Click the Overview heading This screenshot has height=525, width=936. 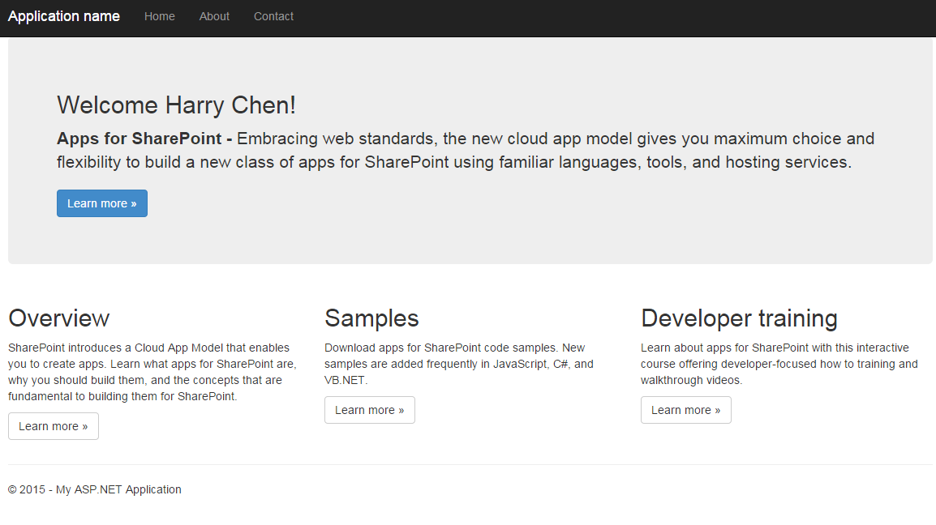pyautogui.click(x=59, y=318)
